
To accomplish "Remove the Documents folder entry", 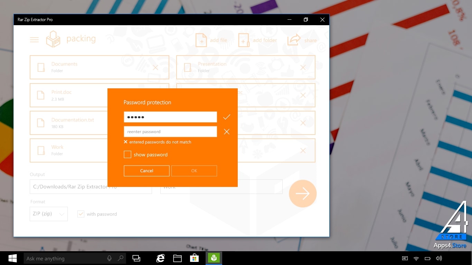I will (155, 67).
